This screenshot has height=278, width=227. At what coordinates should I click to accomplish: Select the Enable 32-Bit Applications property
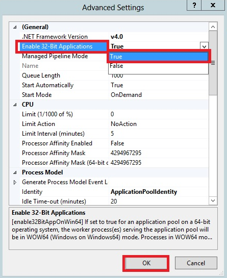point(57,46)
